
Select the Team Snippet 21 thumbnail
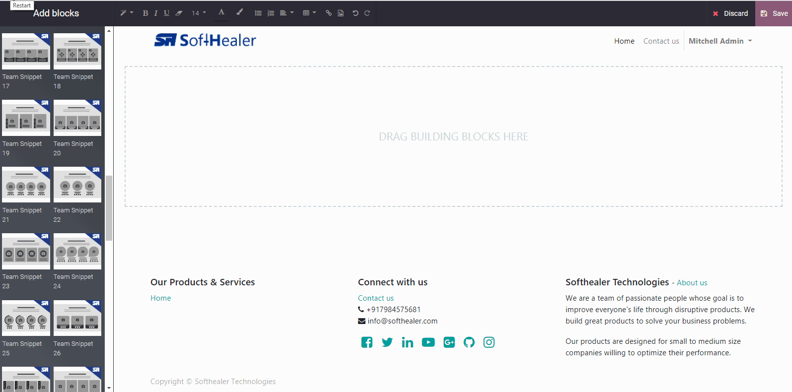click(x=26, y=185)
